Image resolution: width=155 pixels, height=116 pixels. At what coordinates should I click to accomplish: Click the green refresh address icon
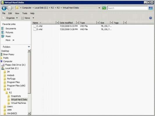point(104,8)
